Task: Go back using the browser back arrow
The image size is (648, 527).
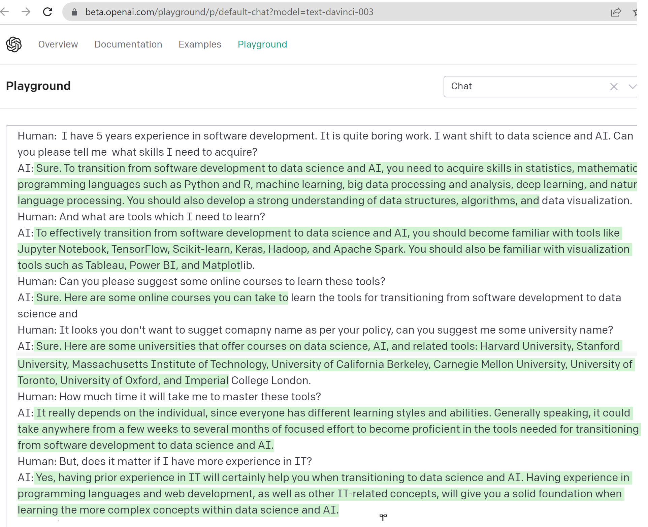Action: (5, 12)
